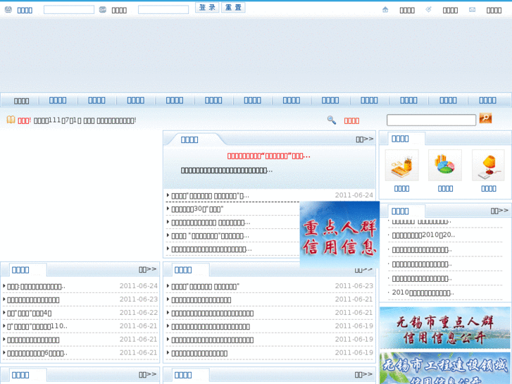Image resolution: width=512 pixels, height=384 pixels.
Task: Click the user avatar icon beside the first login field
Action: coord(8,10)
